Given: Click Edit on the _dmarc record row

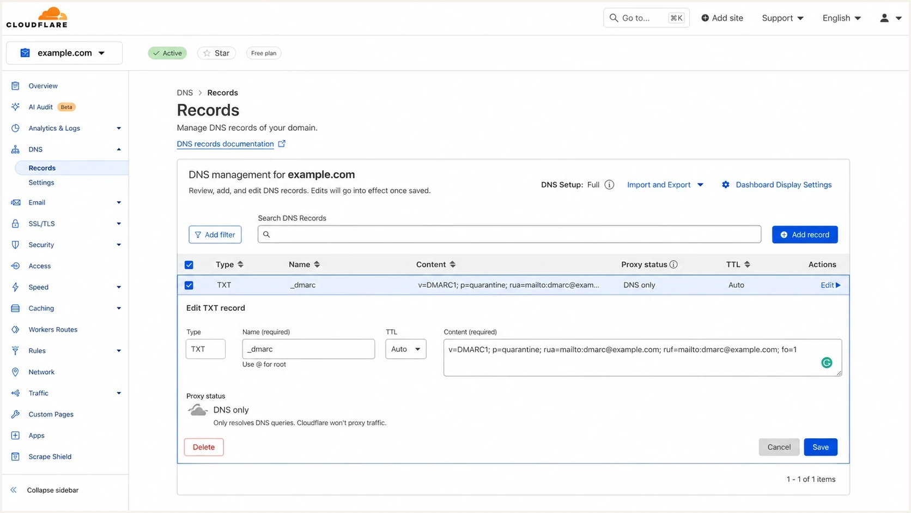Looking at the screenshot, I should (830, 285).
